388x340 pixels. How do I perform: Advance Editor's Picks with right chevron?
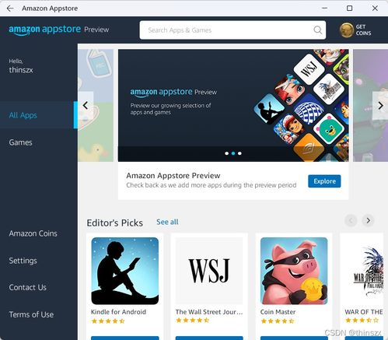(368, 221)
